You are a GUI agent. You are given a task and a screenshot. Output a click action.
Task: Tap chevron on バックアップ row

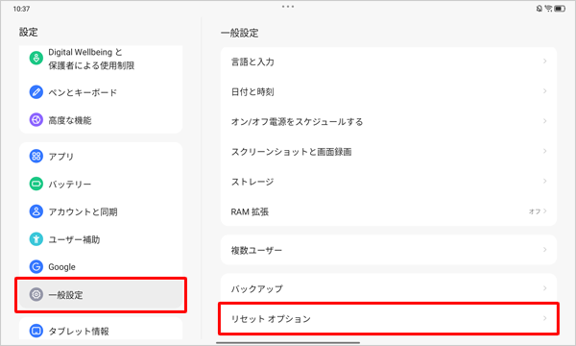click(544, 287)
